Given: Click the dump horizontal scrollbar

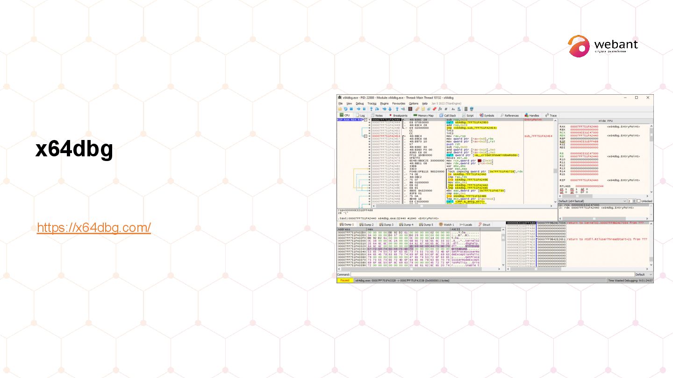Looking at the screenshot, I should coord(419,269).
